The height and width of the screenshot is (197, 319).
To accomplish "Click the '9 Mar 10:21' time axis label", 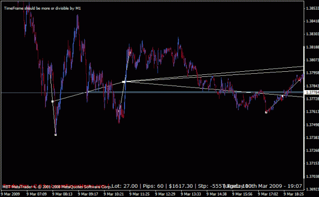I will point(114,194).
